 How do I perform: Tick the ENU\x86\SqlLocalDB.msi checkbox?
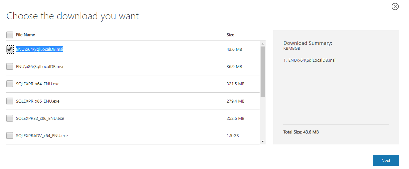click(x=10, y=67)
